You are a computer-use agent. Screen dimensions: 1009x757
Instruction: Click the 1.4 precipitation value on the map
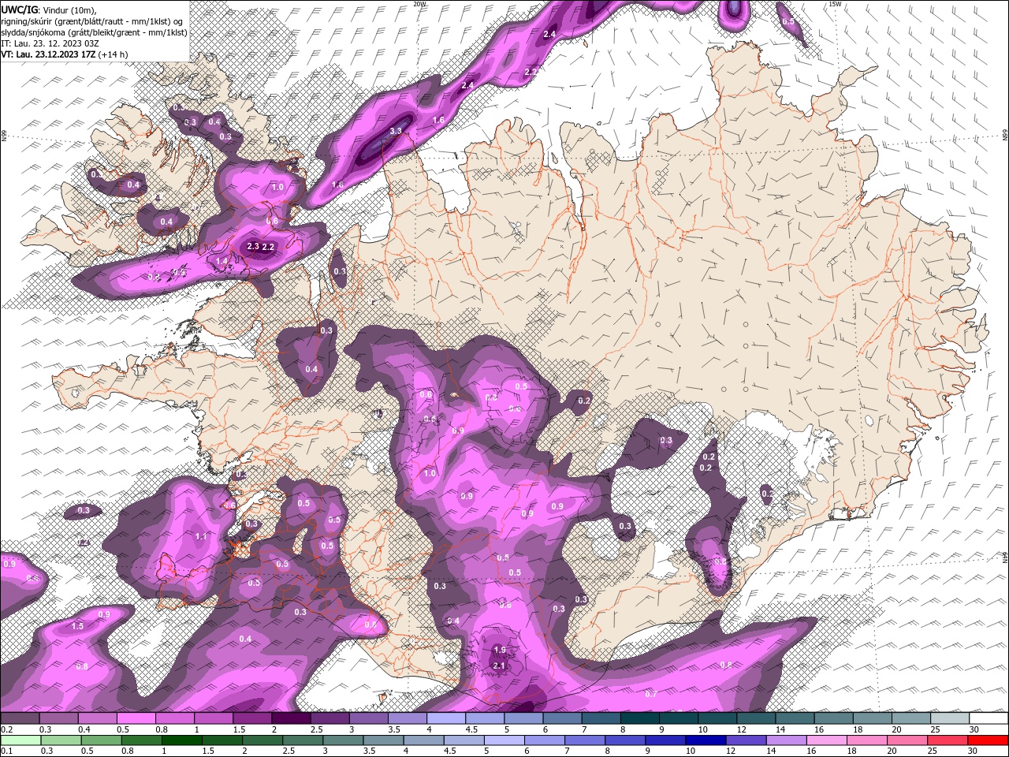(x=222, y=261)
